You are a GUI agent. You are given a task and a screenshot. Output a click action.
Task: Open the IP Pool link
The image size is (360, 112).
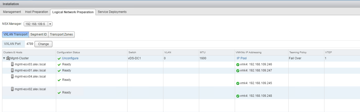point(242,58)
